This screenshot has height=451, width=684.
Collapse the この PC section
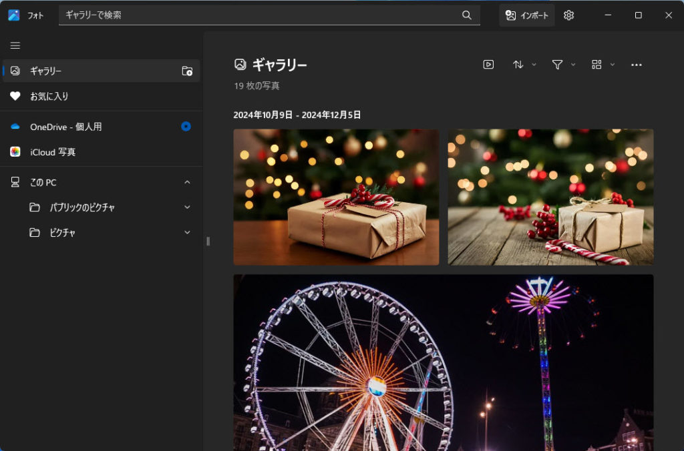point(187,182)
